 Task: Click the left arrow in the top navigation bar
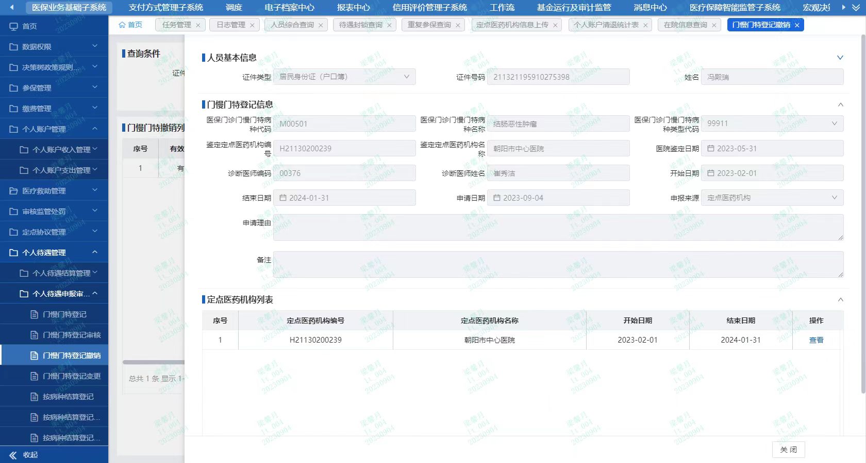click(12, 7)
